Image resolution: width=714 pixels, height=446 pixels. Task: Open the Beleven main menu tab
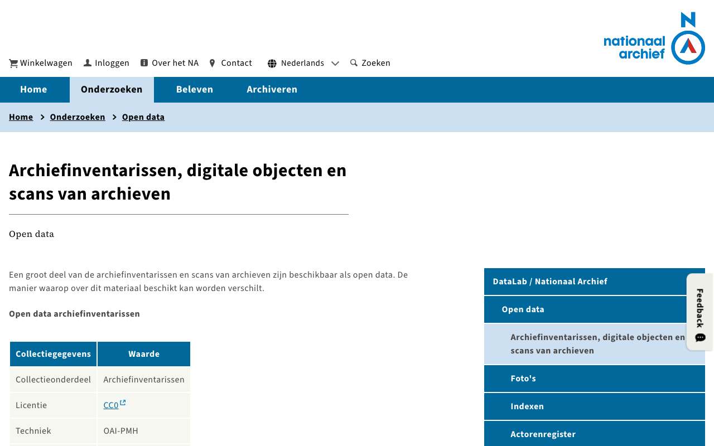(x=195, y=90)
